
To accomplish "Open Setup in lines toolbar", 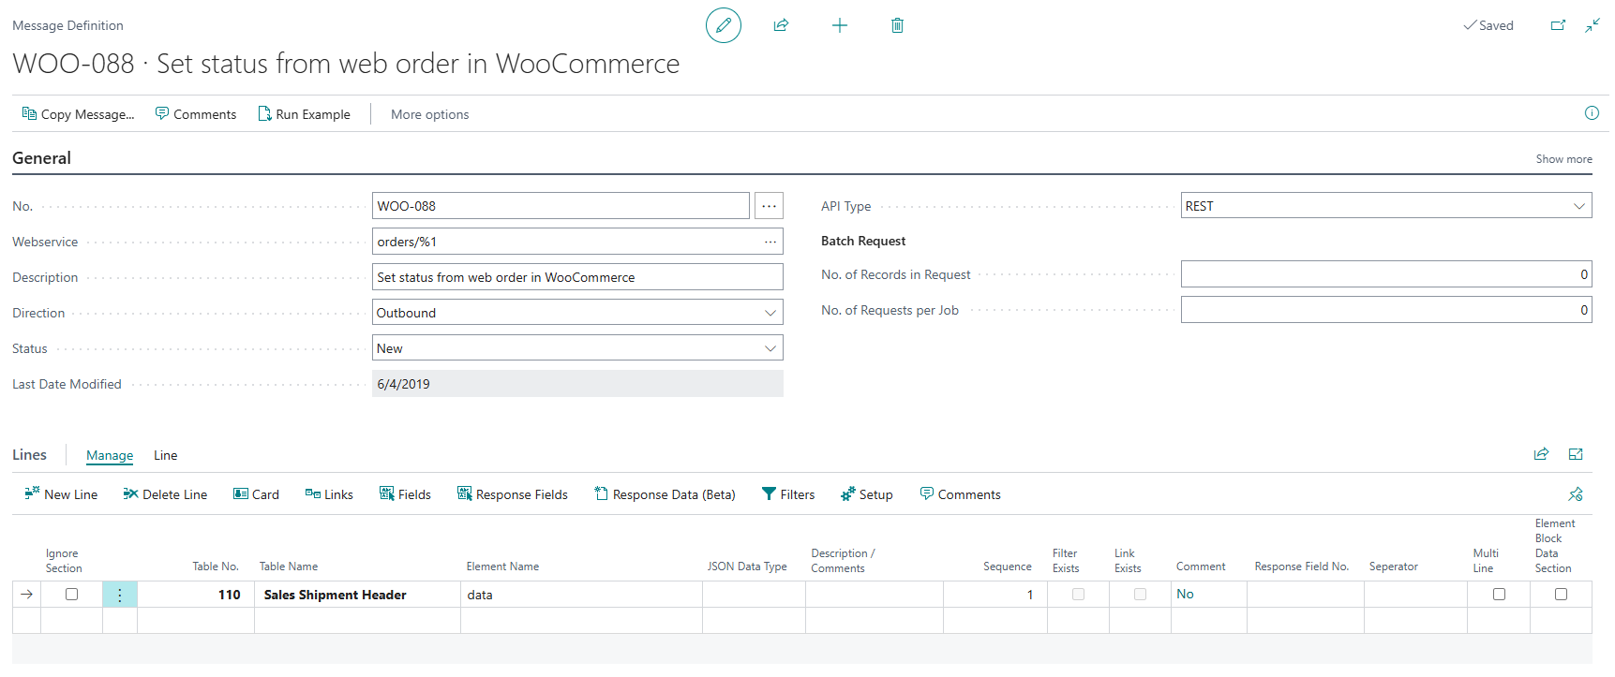I will coord(867,494).
